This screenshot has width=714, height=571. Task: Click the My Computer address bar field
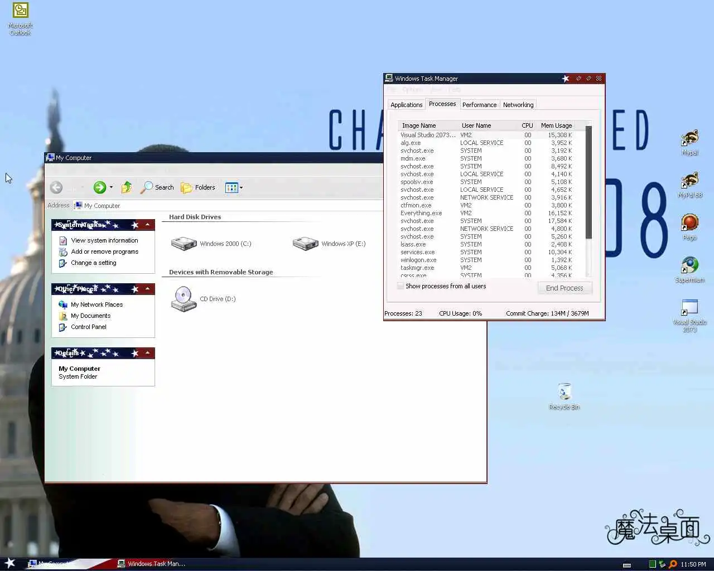click(x=228, y=206)
